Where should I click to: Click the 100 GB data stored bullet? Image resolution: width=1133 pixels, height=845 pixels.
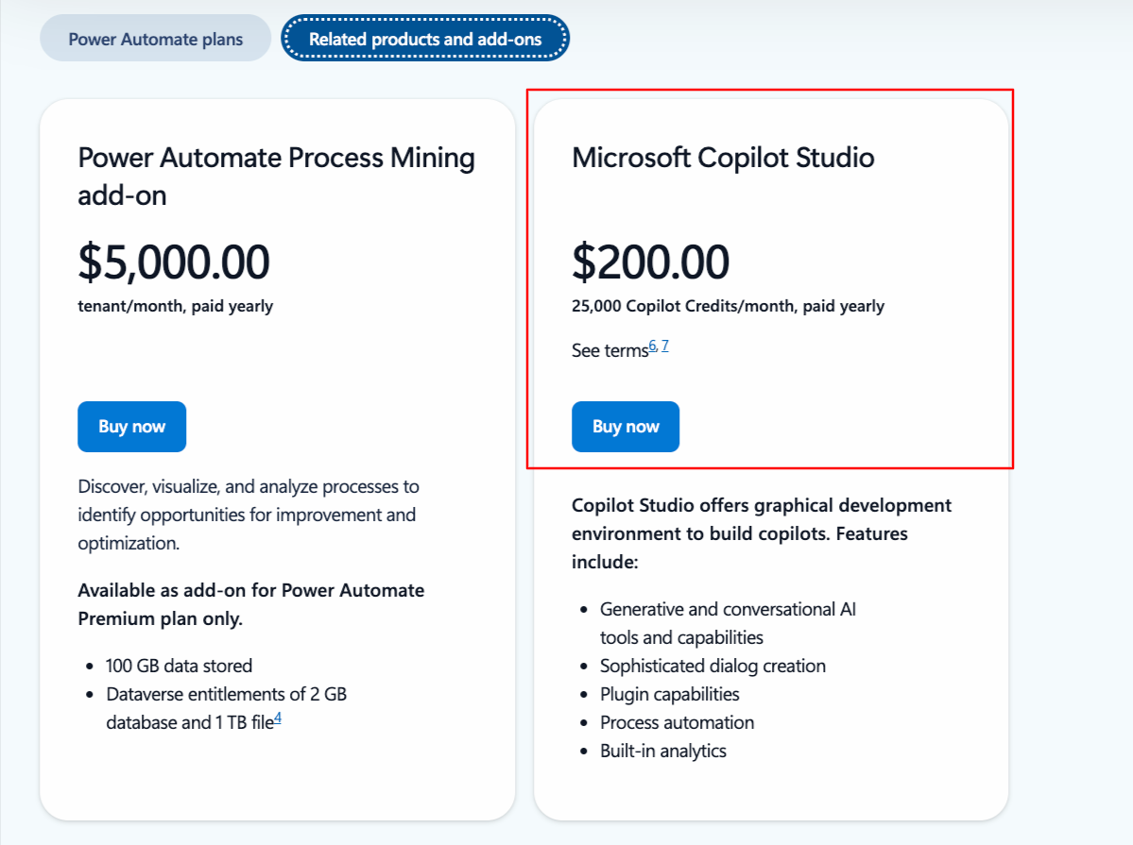(179, 666)
